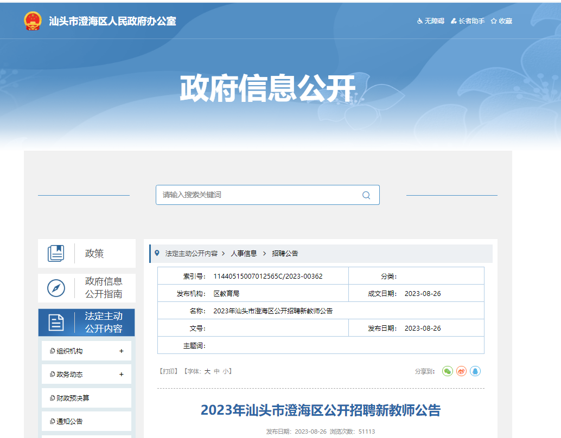Click the search magnifier icon
Screen dimensions: 561x438
point(366,195)
